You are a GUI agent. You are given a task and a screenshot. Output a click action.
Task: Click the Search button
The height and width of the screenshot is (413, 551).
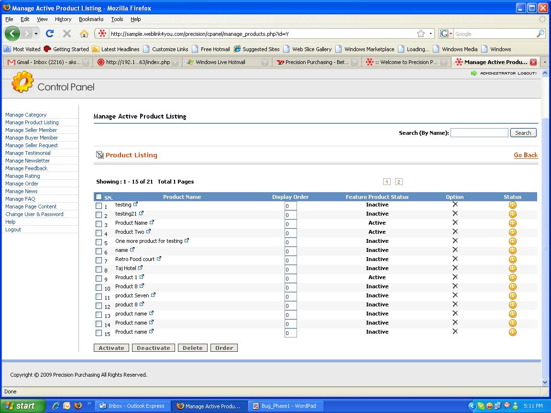pos(523,133)
